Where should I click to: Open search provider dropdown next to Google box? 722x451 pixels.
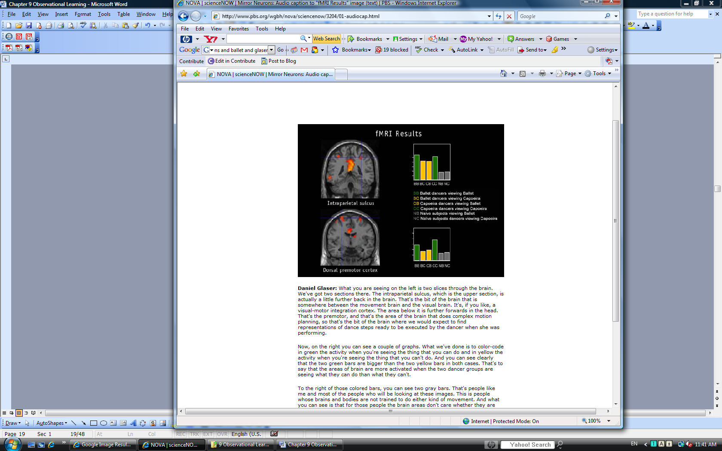pos(616,16)
